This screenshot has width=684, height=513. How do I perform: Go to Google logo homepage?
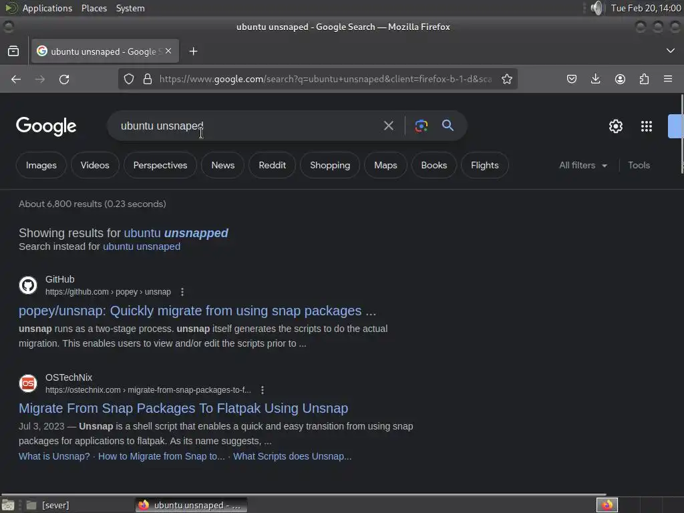tap(46, 126)
